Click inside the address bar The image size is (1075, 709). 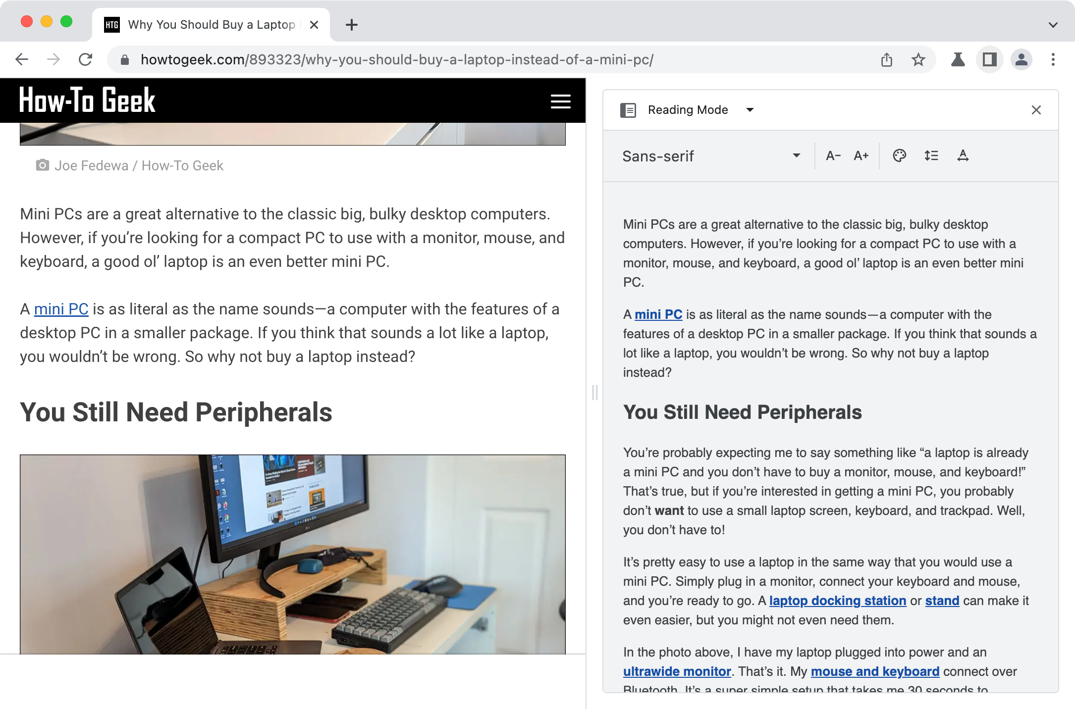[396, 59]
